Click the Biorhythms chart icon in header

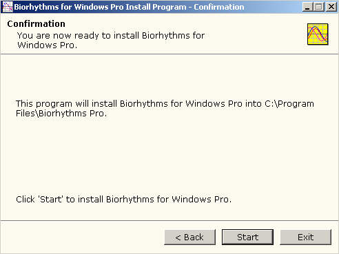(318, 34)
